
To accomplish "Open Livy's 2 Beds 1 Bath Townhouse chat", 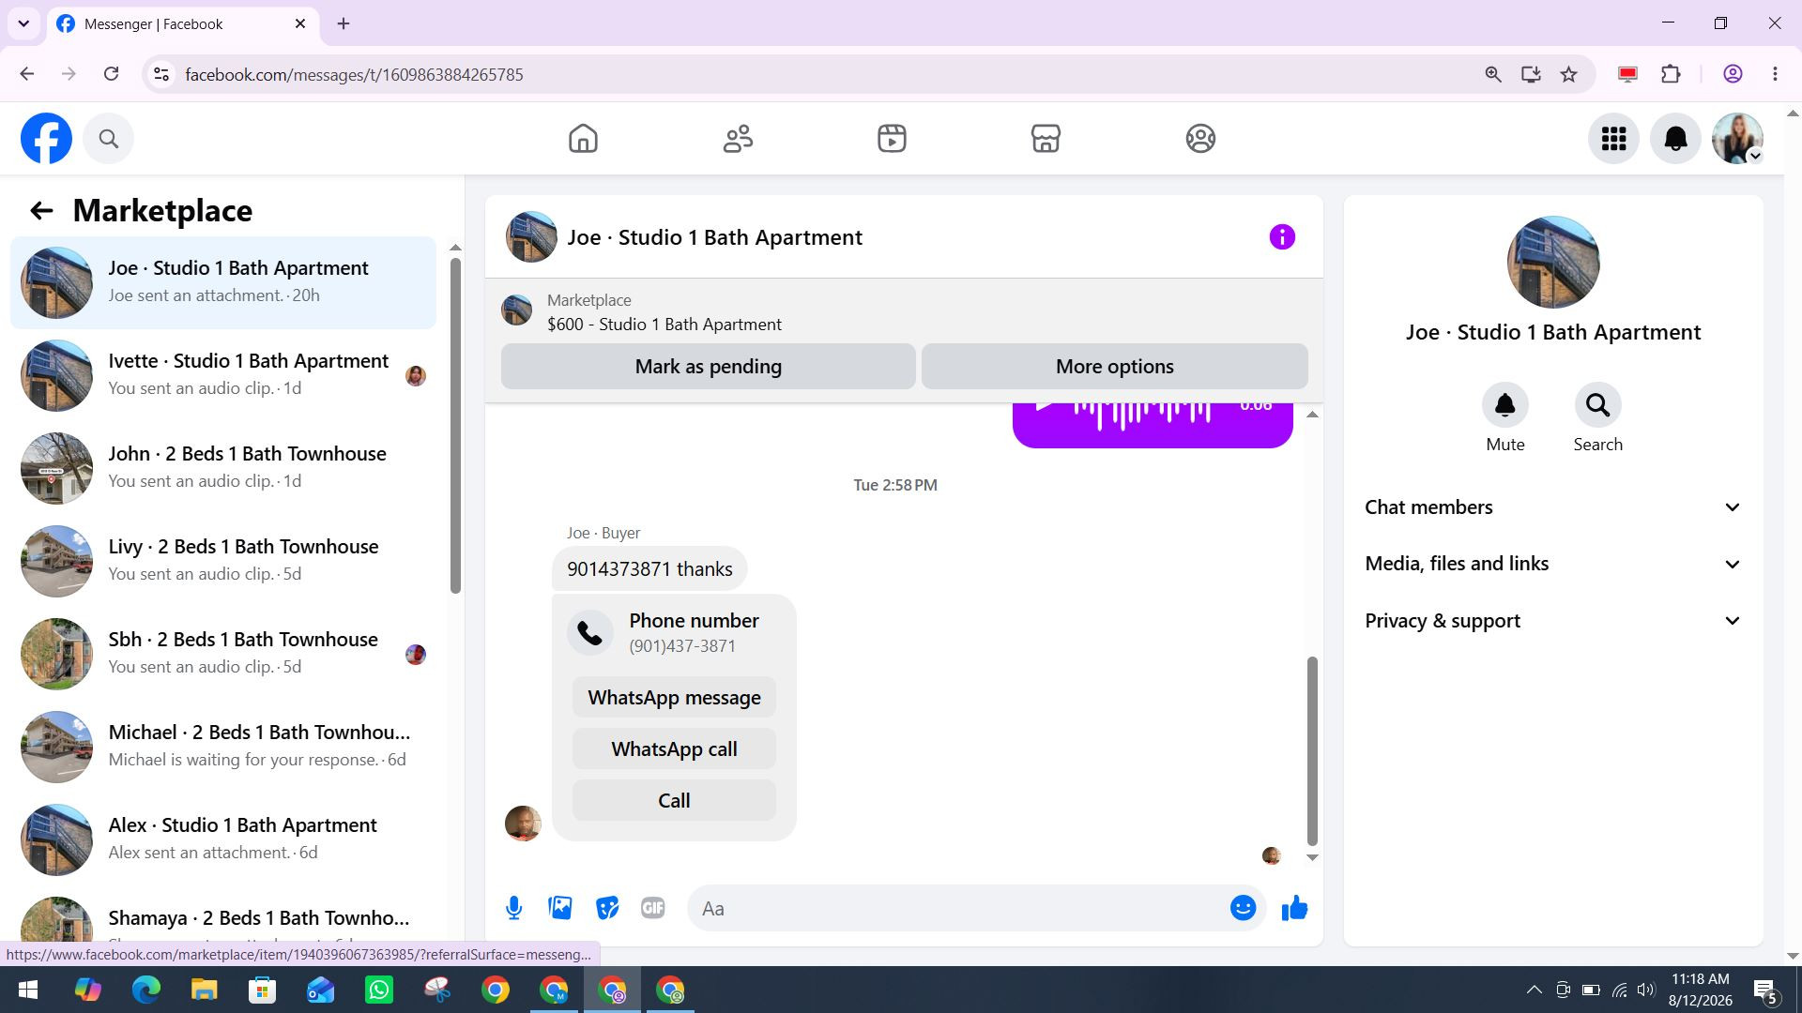I will (223, 561).
